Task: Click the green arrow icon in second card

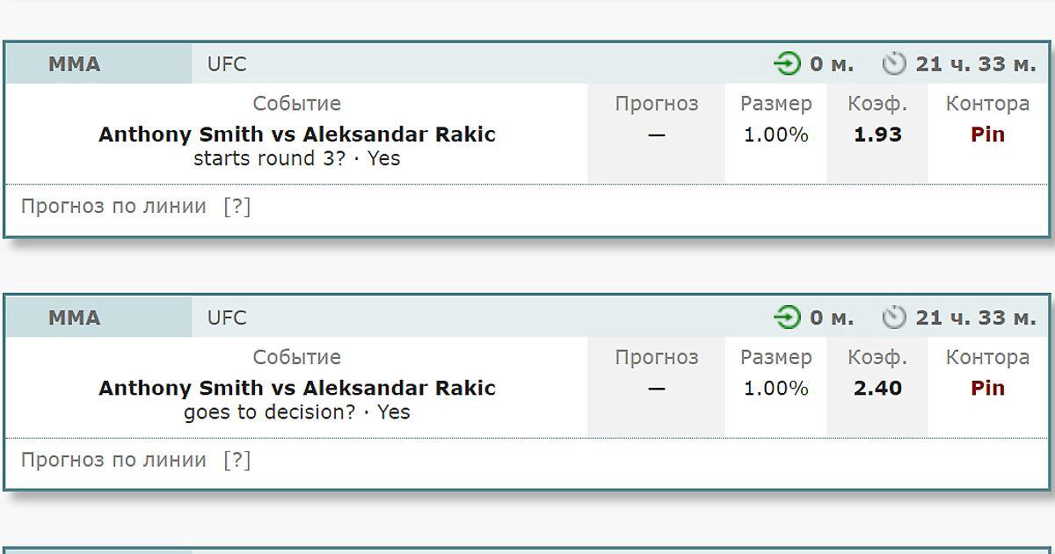Action: (788, 317)
